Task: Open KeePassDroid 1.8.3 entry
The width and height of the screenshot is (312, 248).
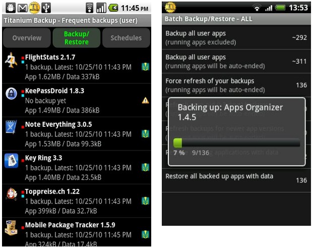Action: click(77, 100)
